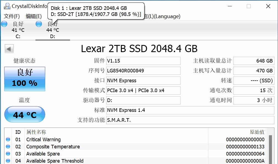Click raw value 0000000000133
Image resolution: width=278 pixels, height=164 pixels.
click(245, 147)
